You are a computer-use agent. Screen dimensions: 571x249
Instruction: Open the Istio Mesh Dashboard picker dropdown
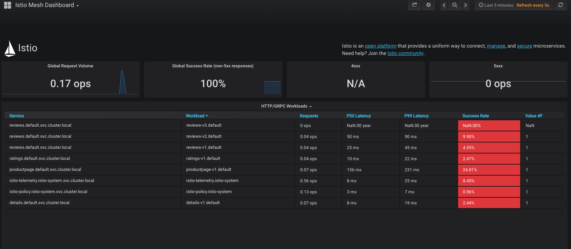(x=47, y=5)
